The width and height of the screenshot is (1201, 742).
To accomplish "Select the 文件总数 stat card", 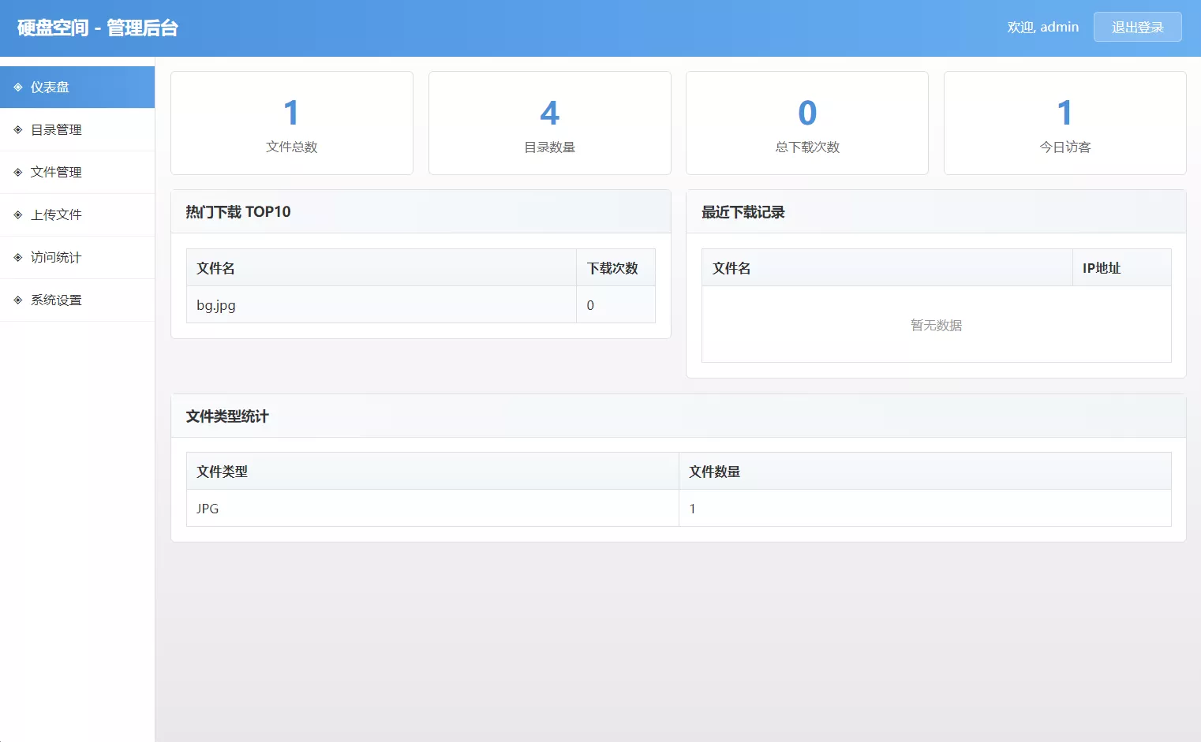I will tap(292, 123).
